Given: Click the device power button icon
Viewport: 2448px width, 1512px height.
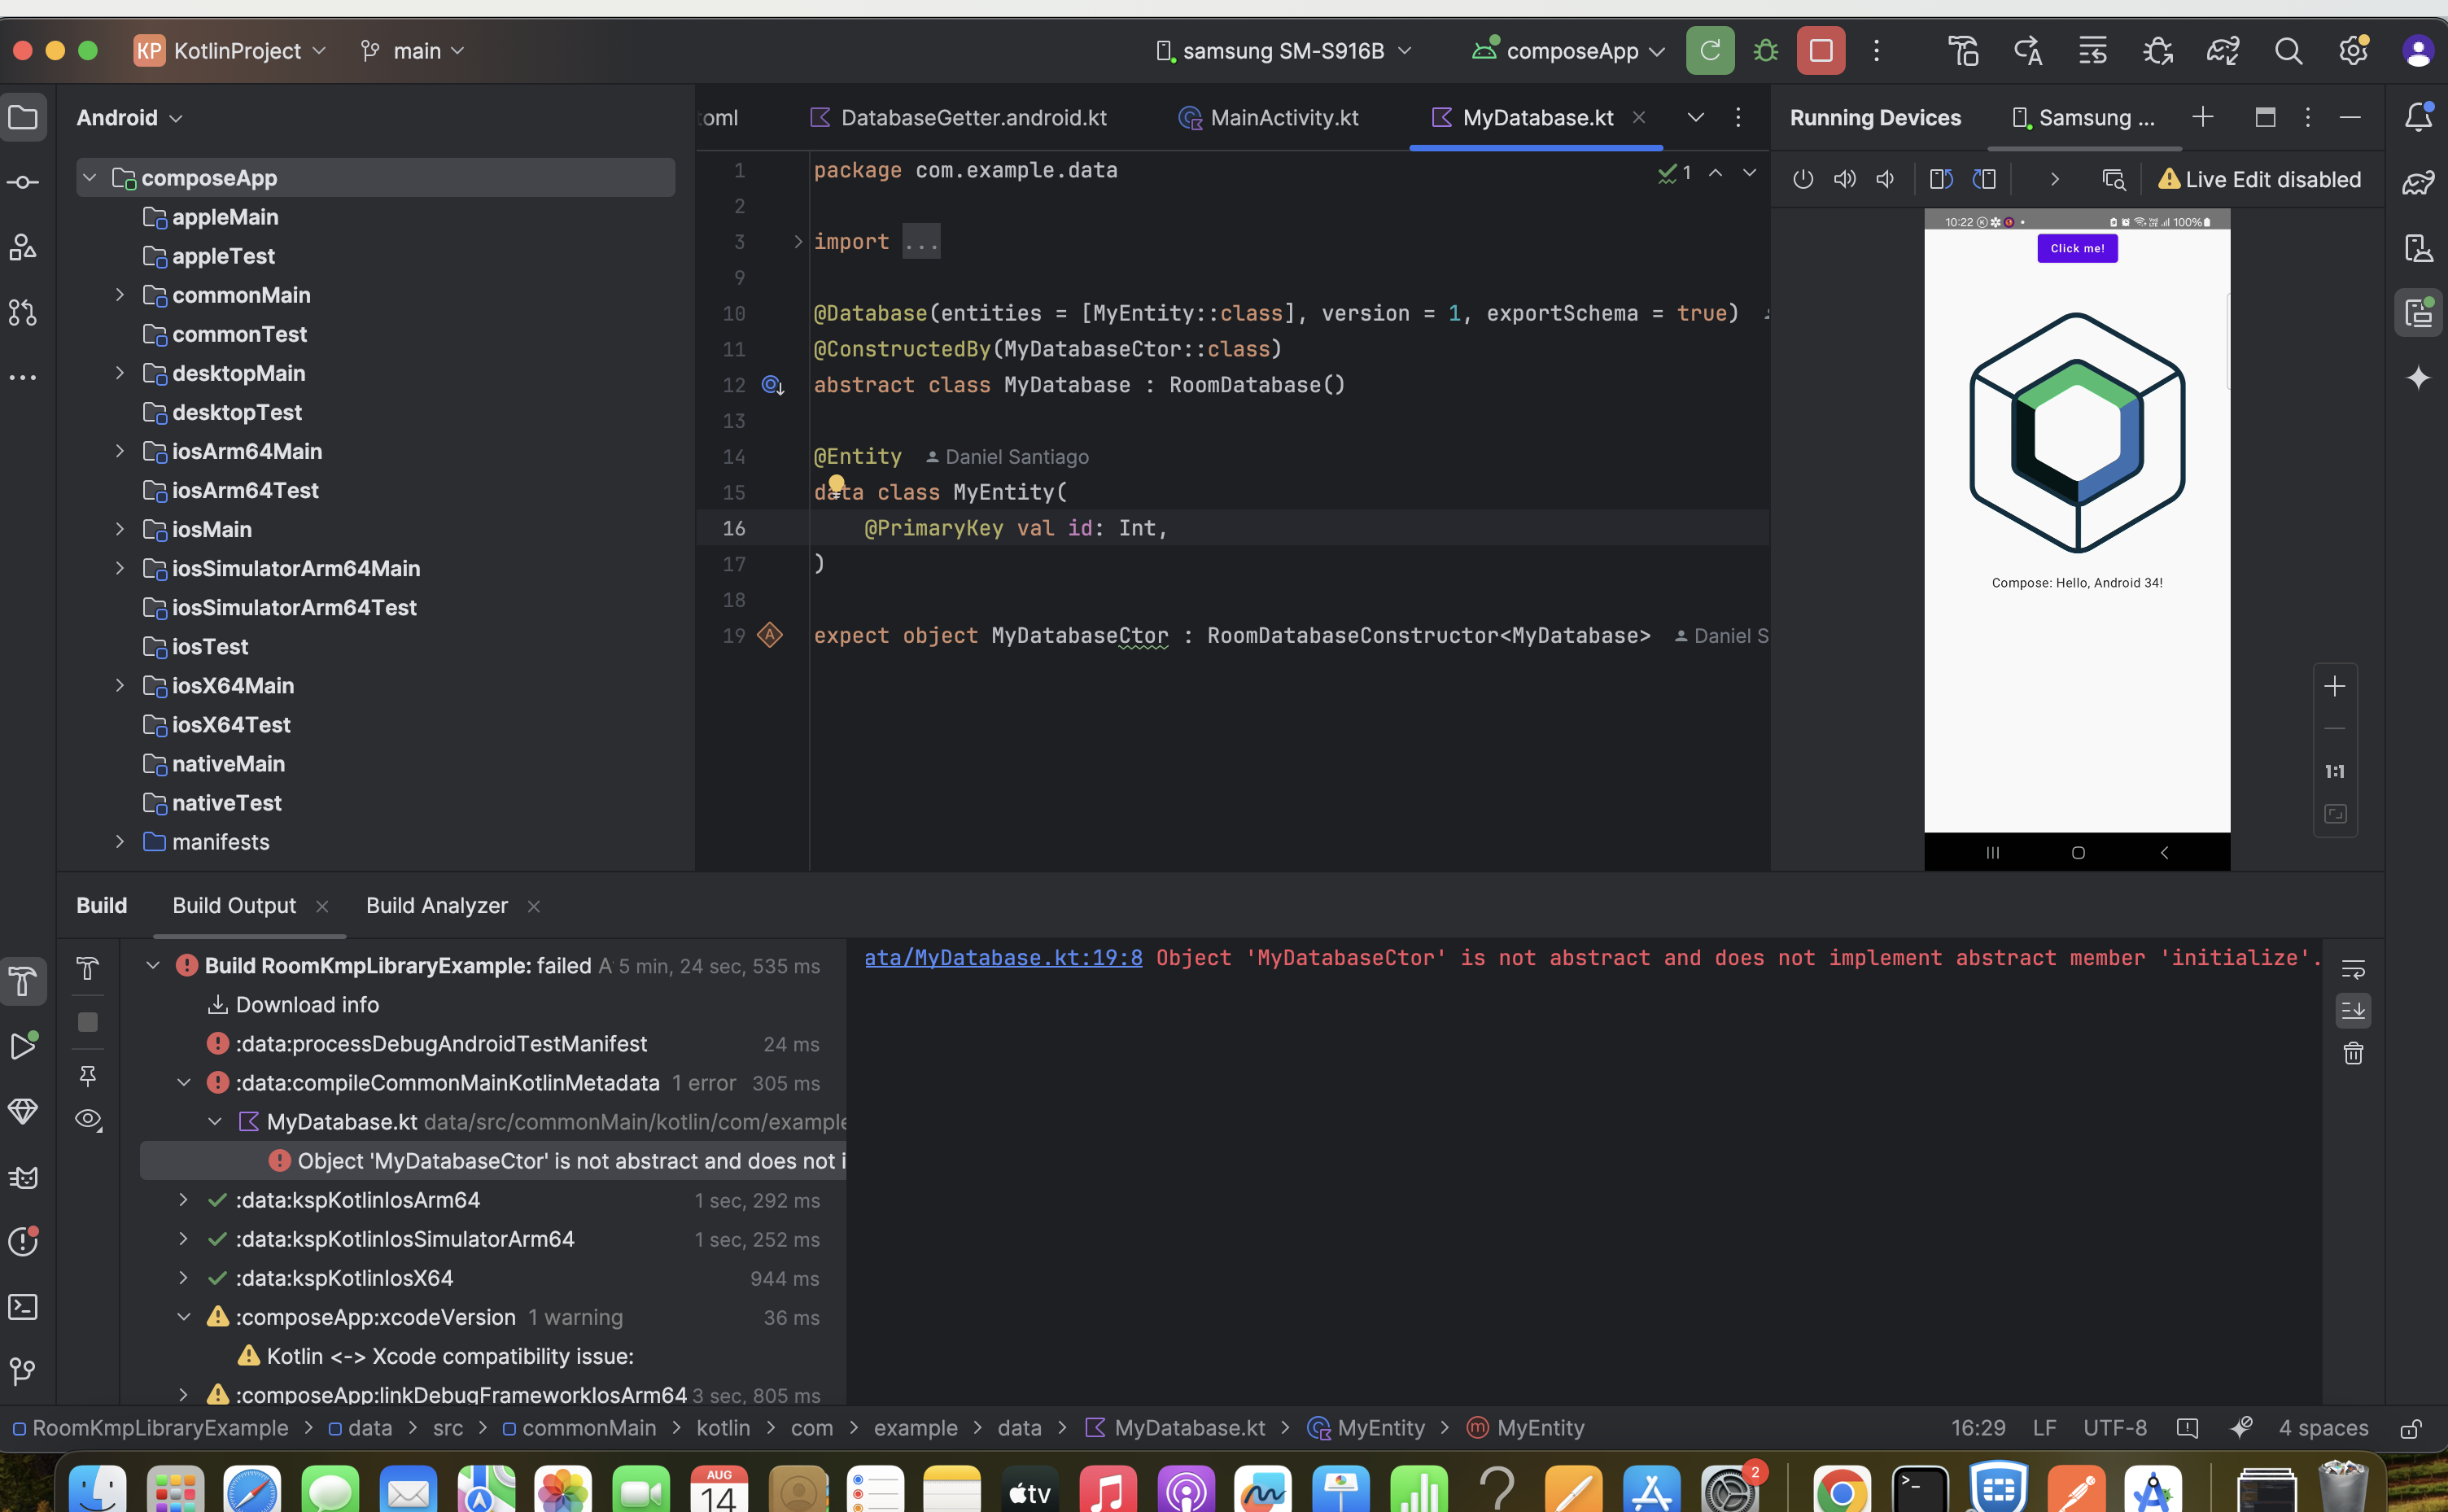Looking at the screenshot, I should 1803,179.
